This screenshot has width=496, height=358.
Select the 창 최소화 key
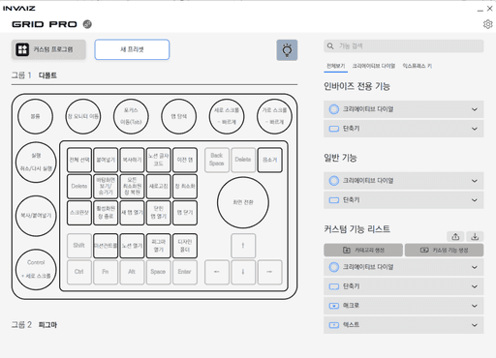coord(185,186)
